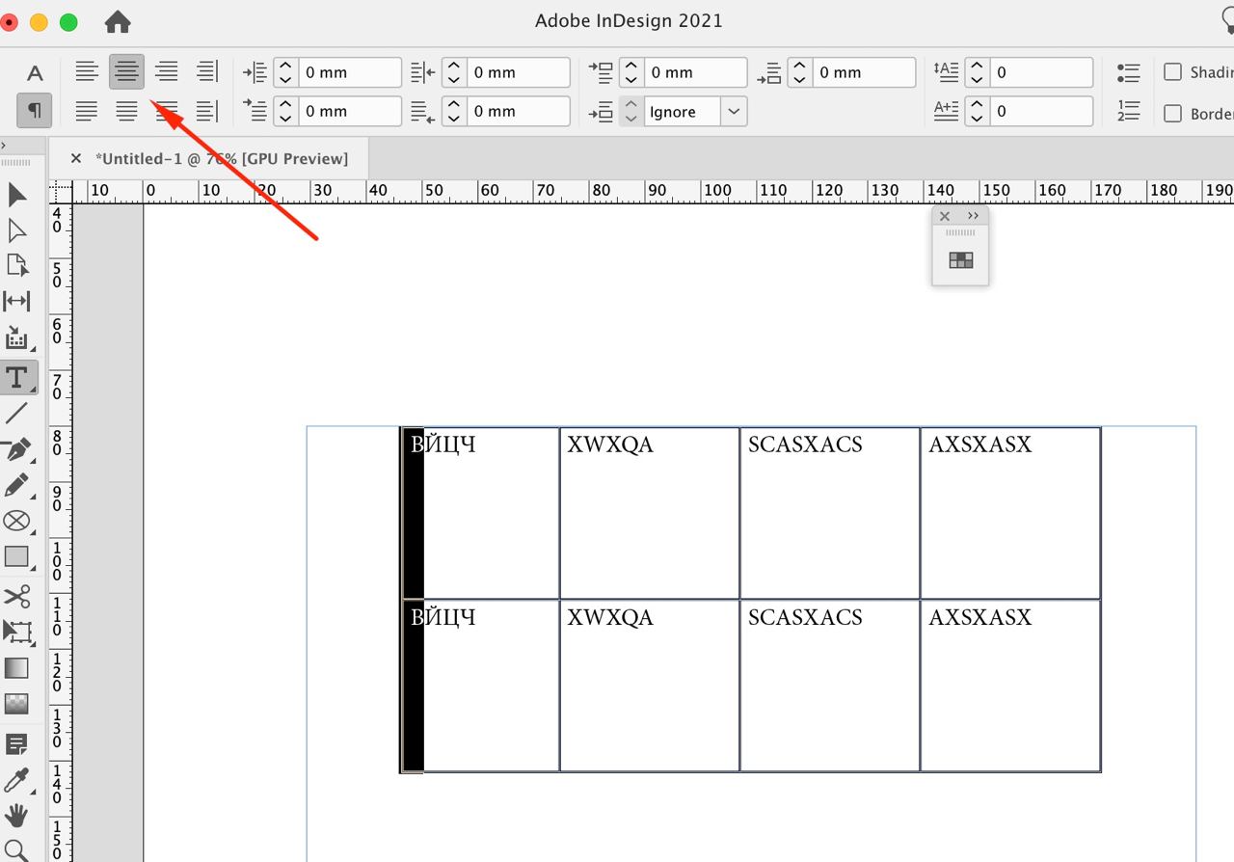Increase Drop Cap lines with stepper
1234x862 pixels.
click(x=977, y=66)
